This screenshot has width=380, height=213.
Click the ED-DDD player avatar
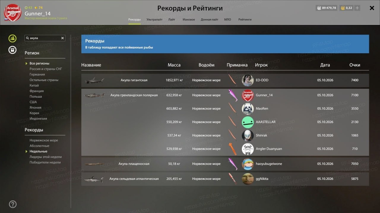click(248, 80)
